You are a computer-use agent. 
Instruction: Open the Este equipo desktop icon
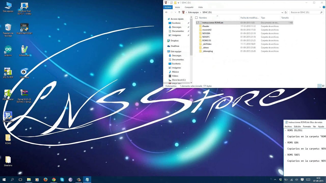(8, 7)
